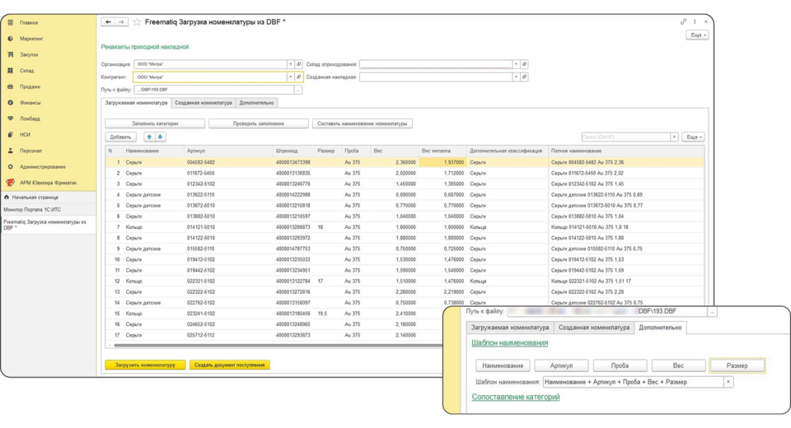This screenshot has height=428, width=791.
Task: Move the row up with the blue arrow
Action: [149, 137]
